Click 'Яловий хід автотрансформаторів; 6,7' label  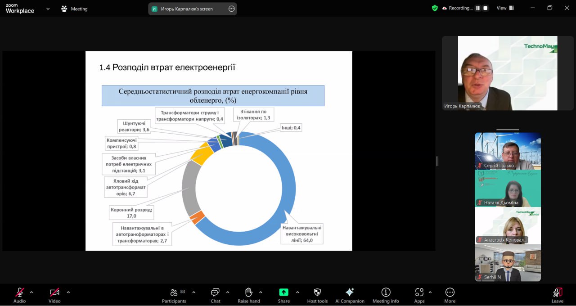(126, 187)
